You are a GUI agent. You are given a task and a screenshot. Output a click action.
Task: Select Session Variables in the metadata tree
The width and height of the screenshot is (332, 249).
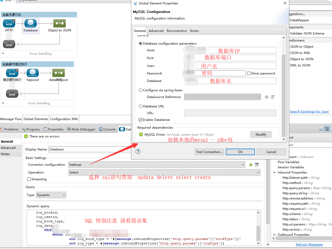(291, 167)
